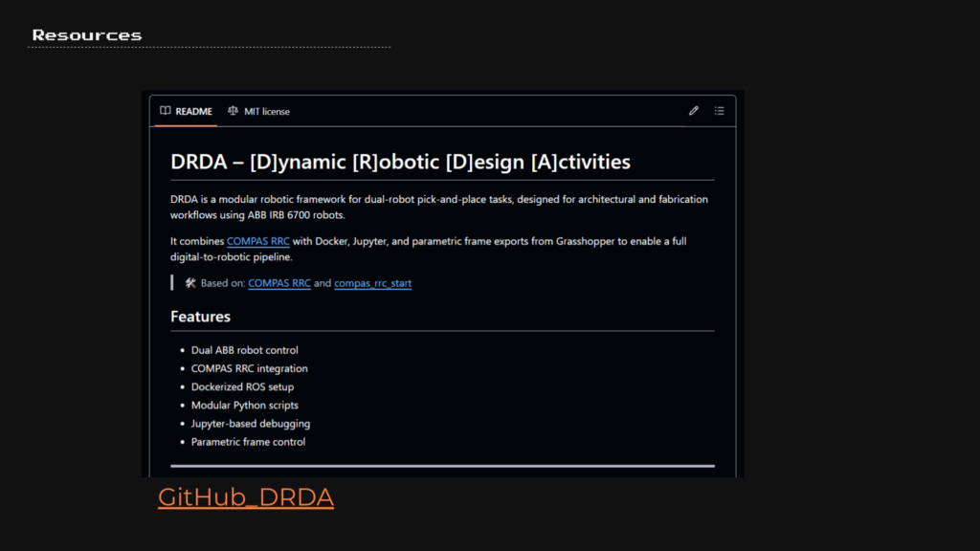
Task: Open the GitHub_DRDA hyperlink
Action: click(x=246, y=497)
